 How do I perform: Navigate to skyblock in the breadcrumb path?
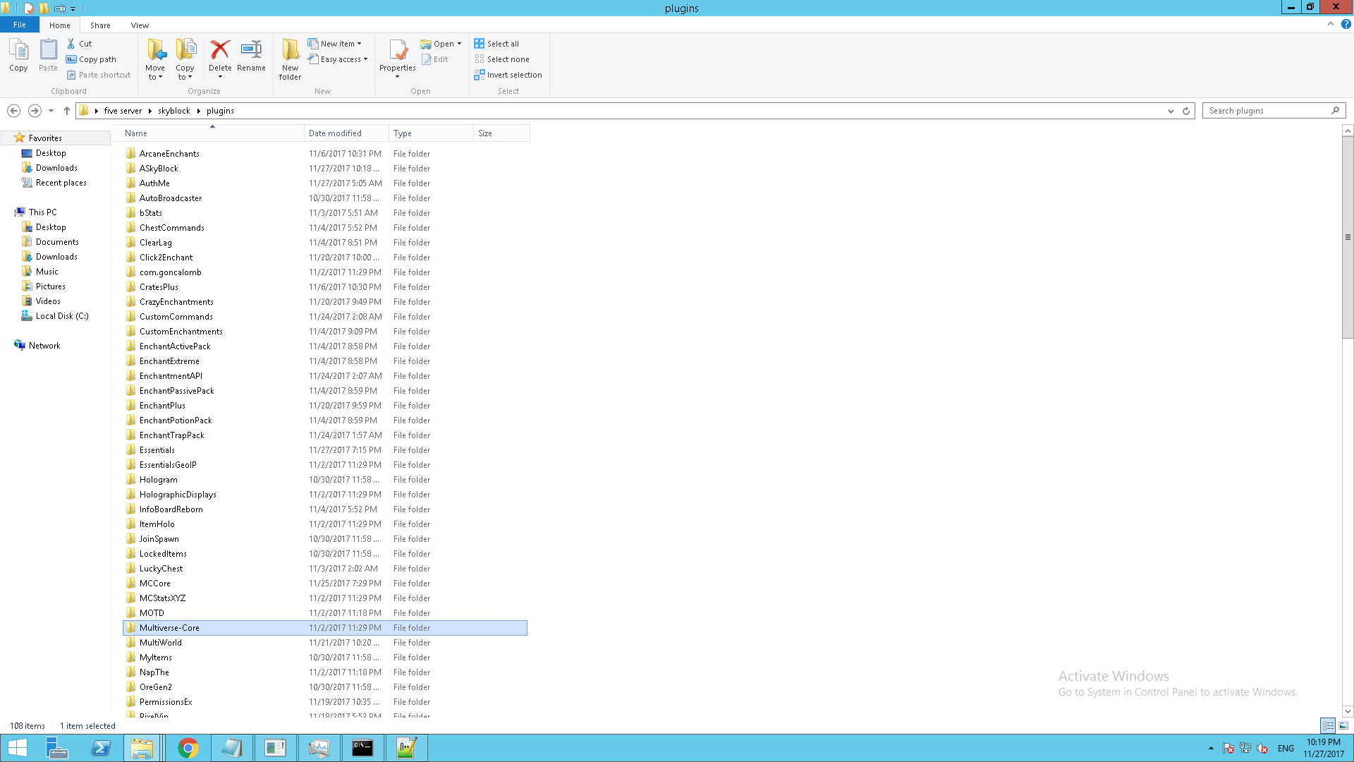pyautogui.click(x=173, y=111)
